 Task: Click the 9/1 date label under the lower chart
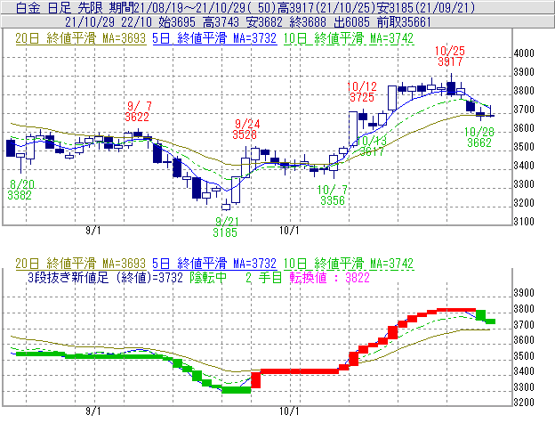point(93,411)
